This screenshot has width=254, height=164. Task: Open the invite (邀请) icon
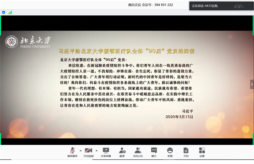pyautogui.click(x=122, y=153)
